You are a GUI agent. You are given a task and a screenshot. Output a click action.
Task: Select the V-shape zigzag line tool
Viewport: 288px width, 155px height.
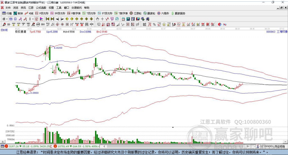(x=123, y=25)
